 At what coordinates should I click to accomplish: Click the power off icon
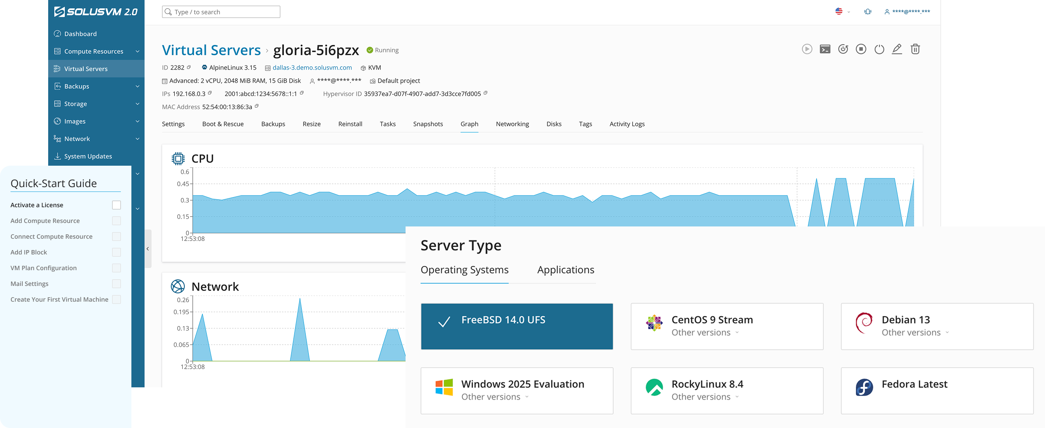click(879, 49)
